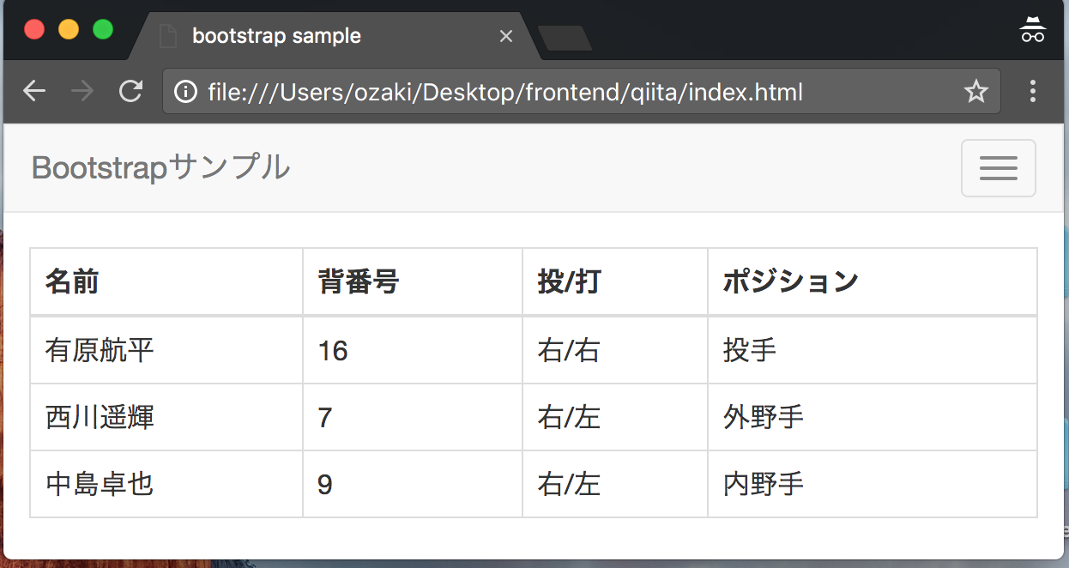Screen dimensions: 1069x568
Task: Close the bootstrap sample tab
Action: (x=505, y=36)
